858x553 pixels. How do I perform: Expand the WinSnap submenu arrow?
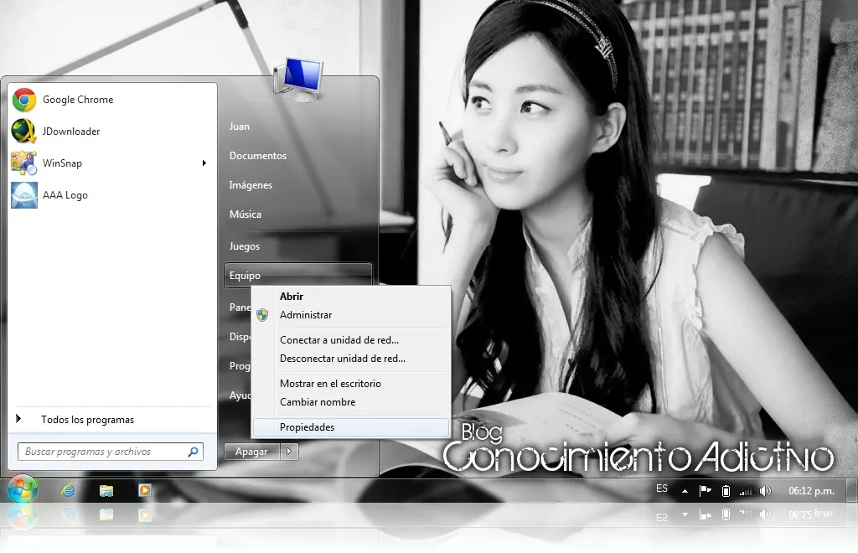[204, 163]
